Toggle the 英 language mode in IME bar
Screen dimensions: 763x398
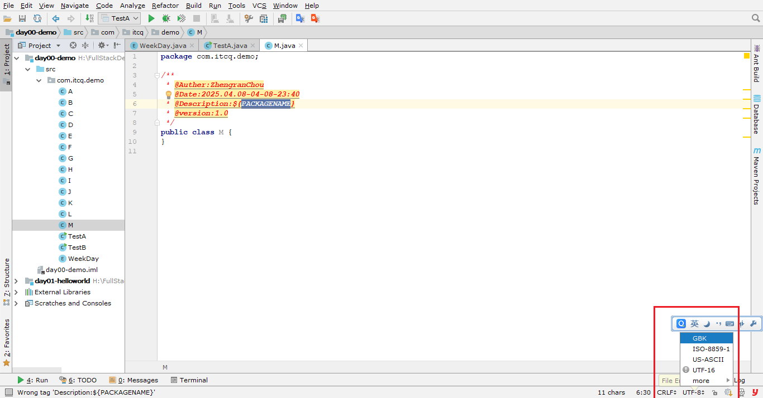click(x=694, y=324)
